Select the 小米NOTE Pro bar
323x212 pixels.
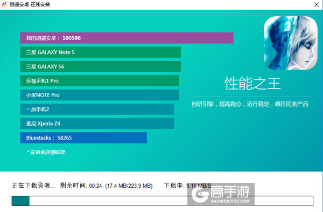[x=100, y=95]
